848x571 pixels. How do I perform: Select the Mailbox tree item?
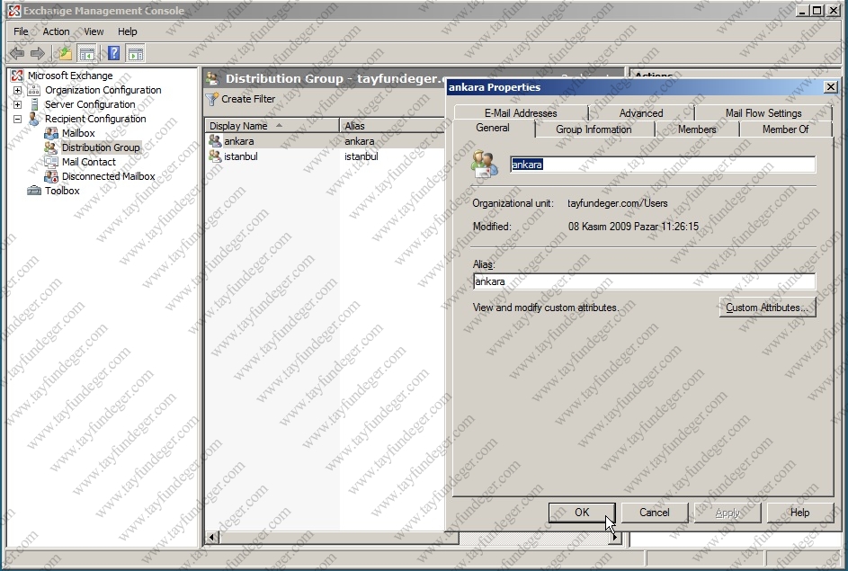pos(78,133)
